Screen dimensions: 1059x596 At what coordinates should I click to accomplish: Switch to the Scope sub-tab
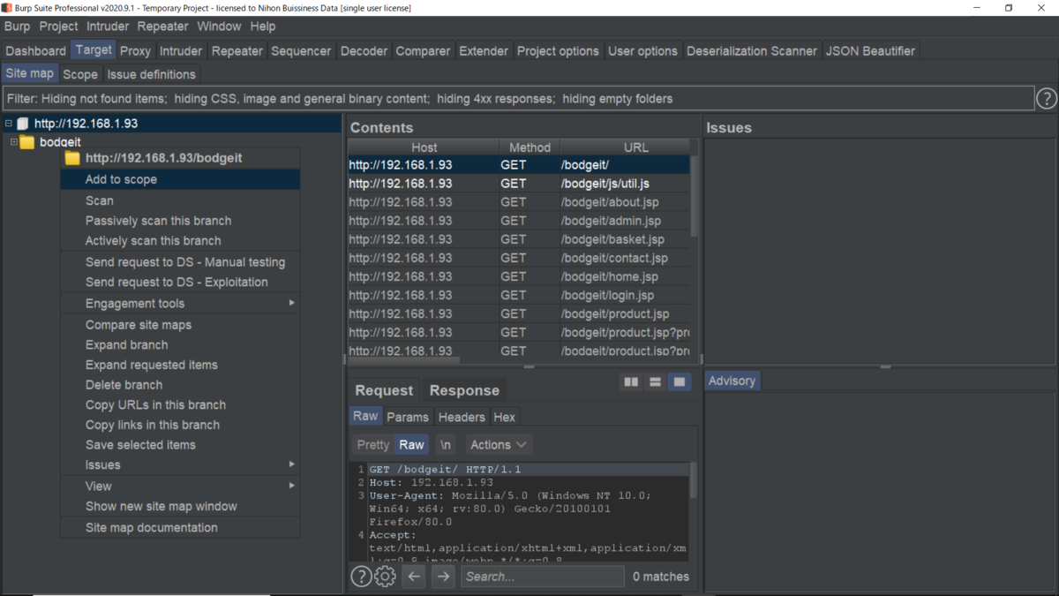click(80, 74)
